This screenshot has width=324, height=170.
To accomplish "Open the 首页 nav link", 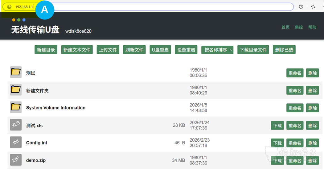I will (x=285, y=27).
